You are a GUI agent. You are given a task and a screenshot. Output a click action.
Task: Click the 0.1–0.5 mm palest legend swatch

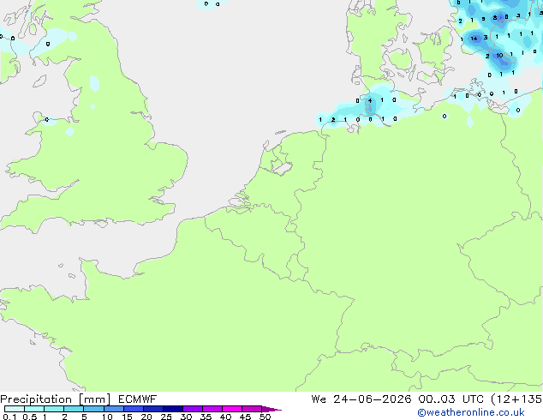click(15, 409)
